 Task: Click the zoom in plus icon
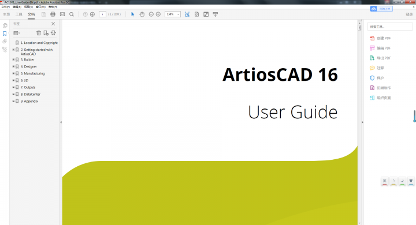158,14
